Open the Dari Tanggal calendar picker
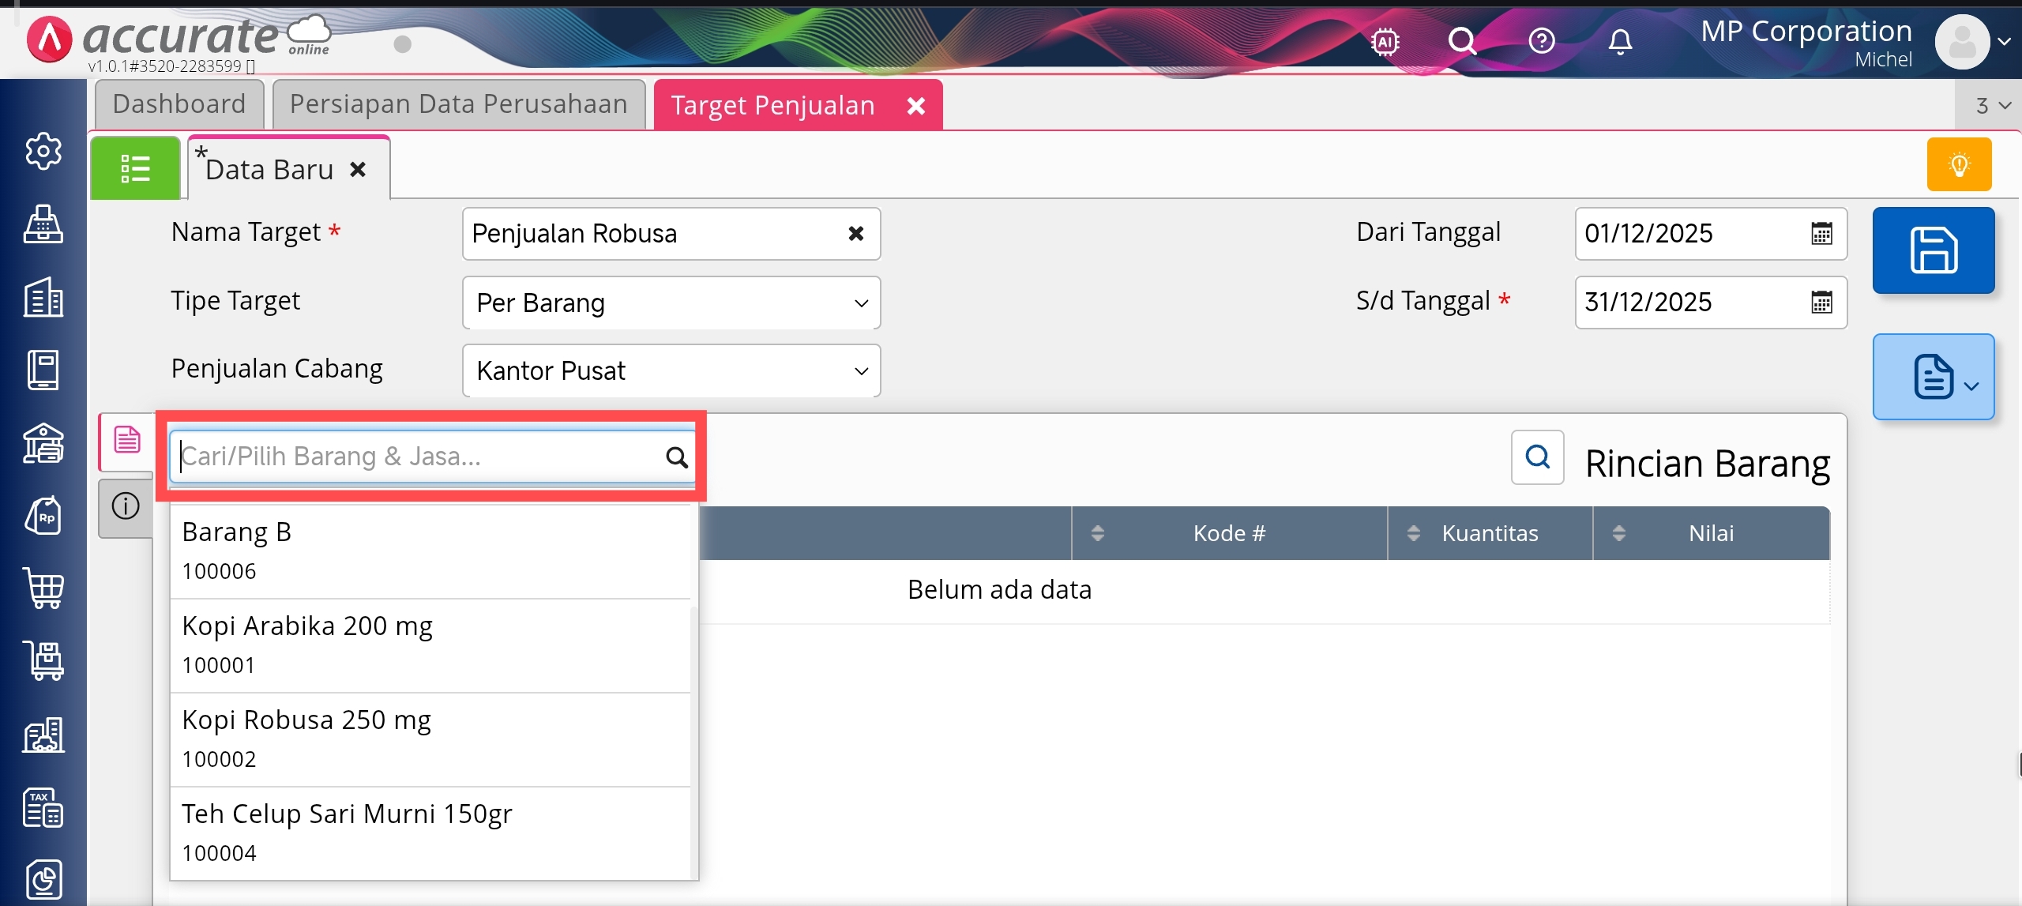The image size is (2022, 906). click(x=1821, y=234)
